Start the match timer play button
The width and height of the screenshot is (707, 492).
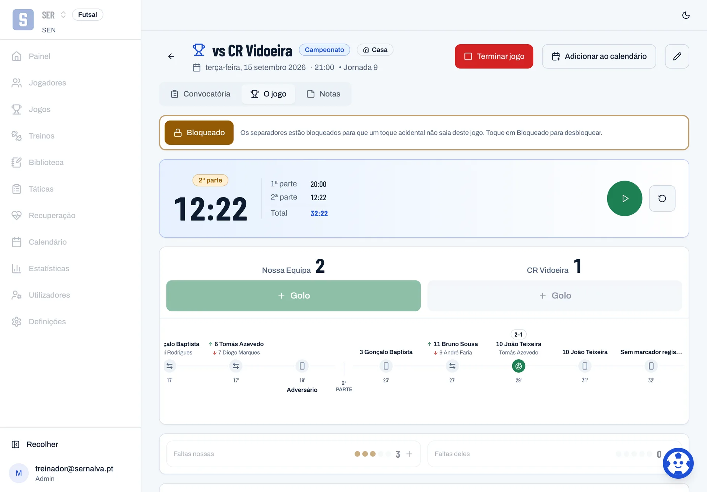click(x=625, y=198)
